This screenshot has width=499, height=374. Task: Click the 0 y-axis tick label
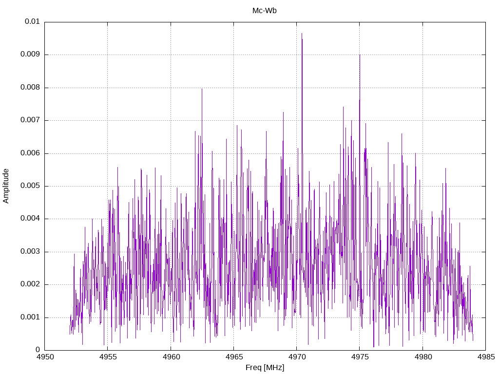(38, 350)
